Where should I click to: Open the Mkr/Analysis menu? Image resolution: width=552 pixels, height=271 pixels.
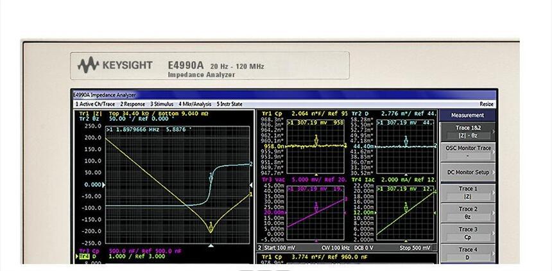tap(195, 103)
